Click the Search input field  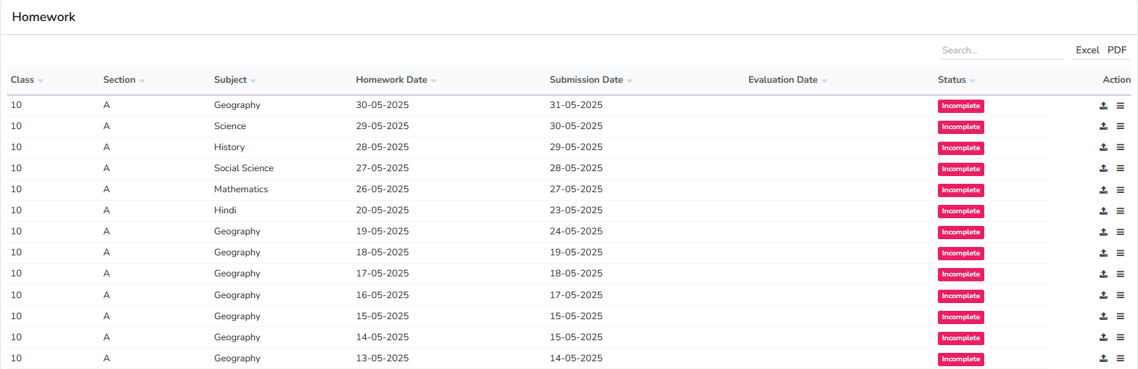click(1001, 51)
